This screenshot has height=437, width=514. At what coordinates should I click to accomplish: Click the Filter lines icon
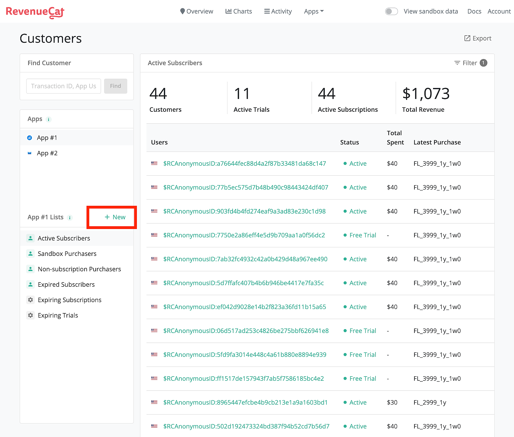(457, 63)
